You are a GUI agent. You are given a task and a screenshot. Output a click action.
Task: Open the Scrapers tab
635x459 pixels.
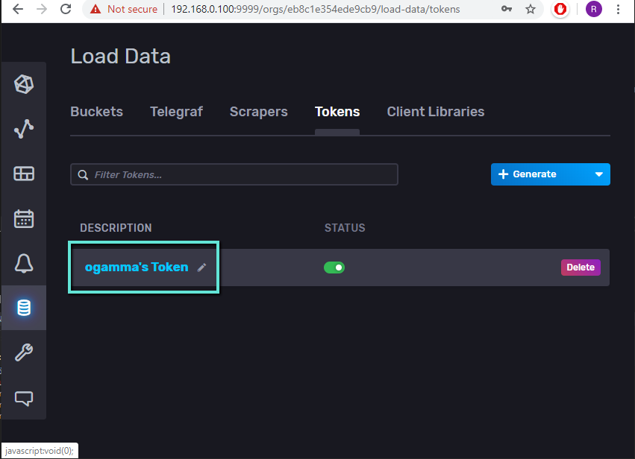[258, 112]
